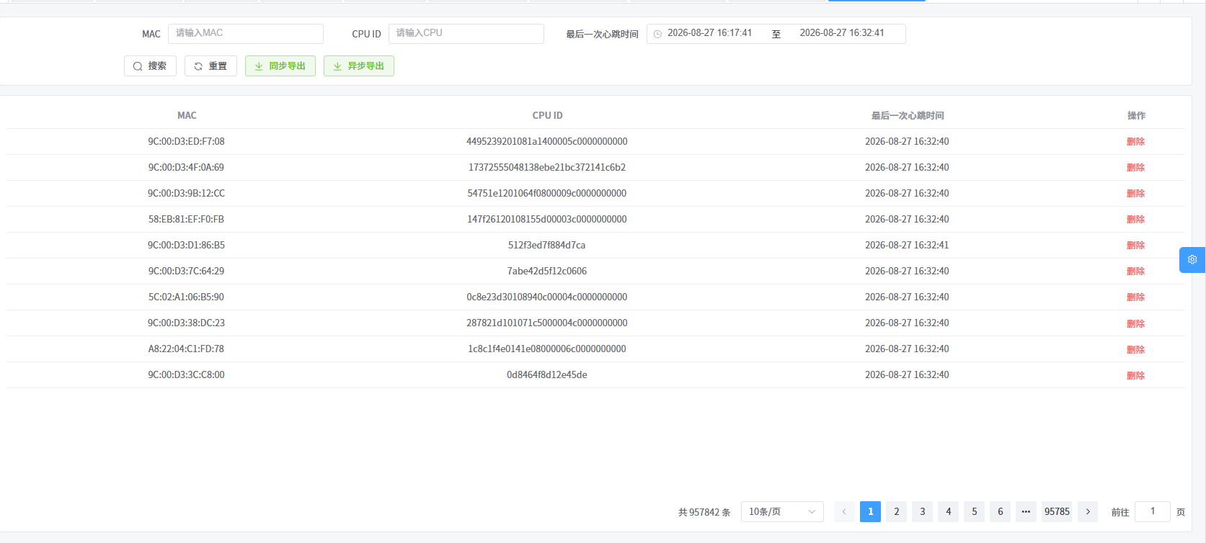Click the ellipsis more-pages button
Viewport: 1206px width, 543px height.
(1026, 511)
